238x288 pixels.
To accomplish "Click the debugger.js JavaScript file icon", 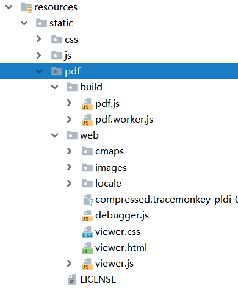I will 87,216.
